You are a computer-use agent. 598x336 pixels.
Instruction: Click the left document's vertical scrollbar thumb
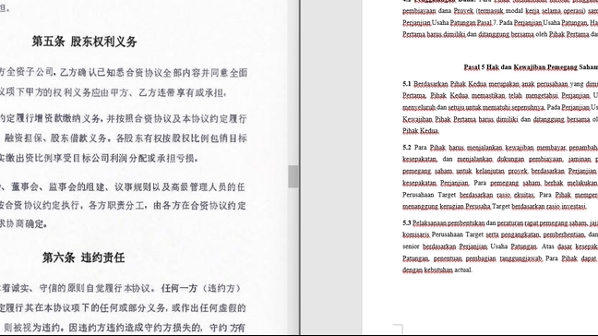coord(293,176)
